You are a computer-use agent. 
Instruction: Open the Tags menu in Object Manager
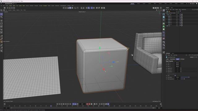click(180, 10)
